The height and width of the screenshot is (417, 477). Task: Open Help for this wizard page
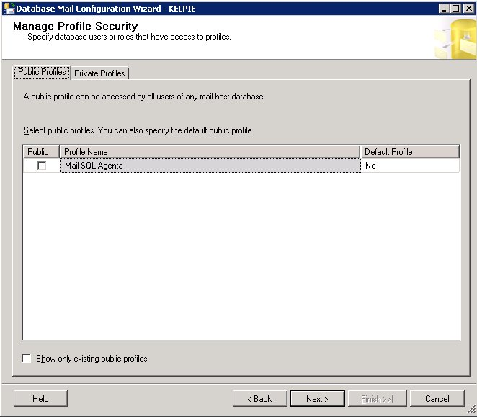coord(40,399)
